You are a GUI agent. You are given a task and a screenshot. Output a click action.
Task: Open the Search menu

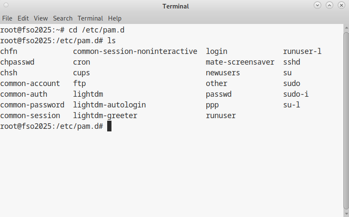coord(63,18)
